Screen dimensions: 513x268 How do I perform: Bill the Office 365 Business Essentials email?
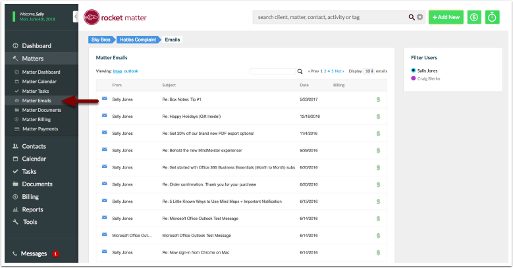tap(378, 167)
